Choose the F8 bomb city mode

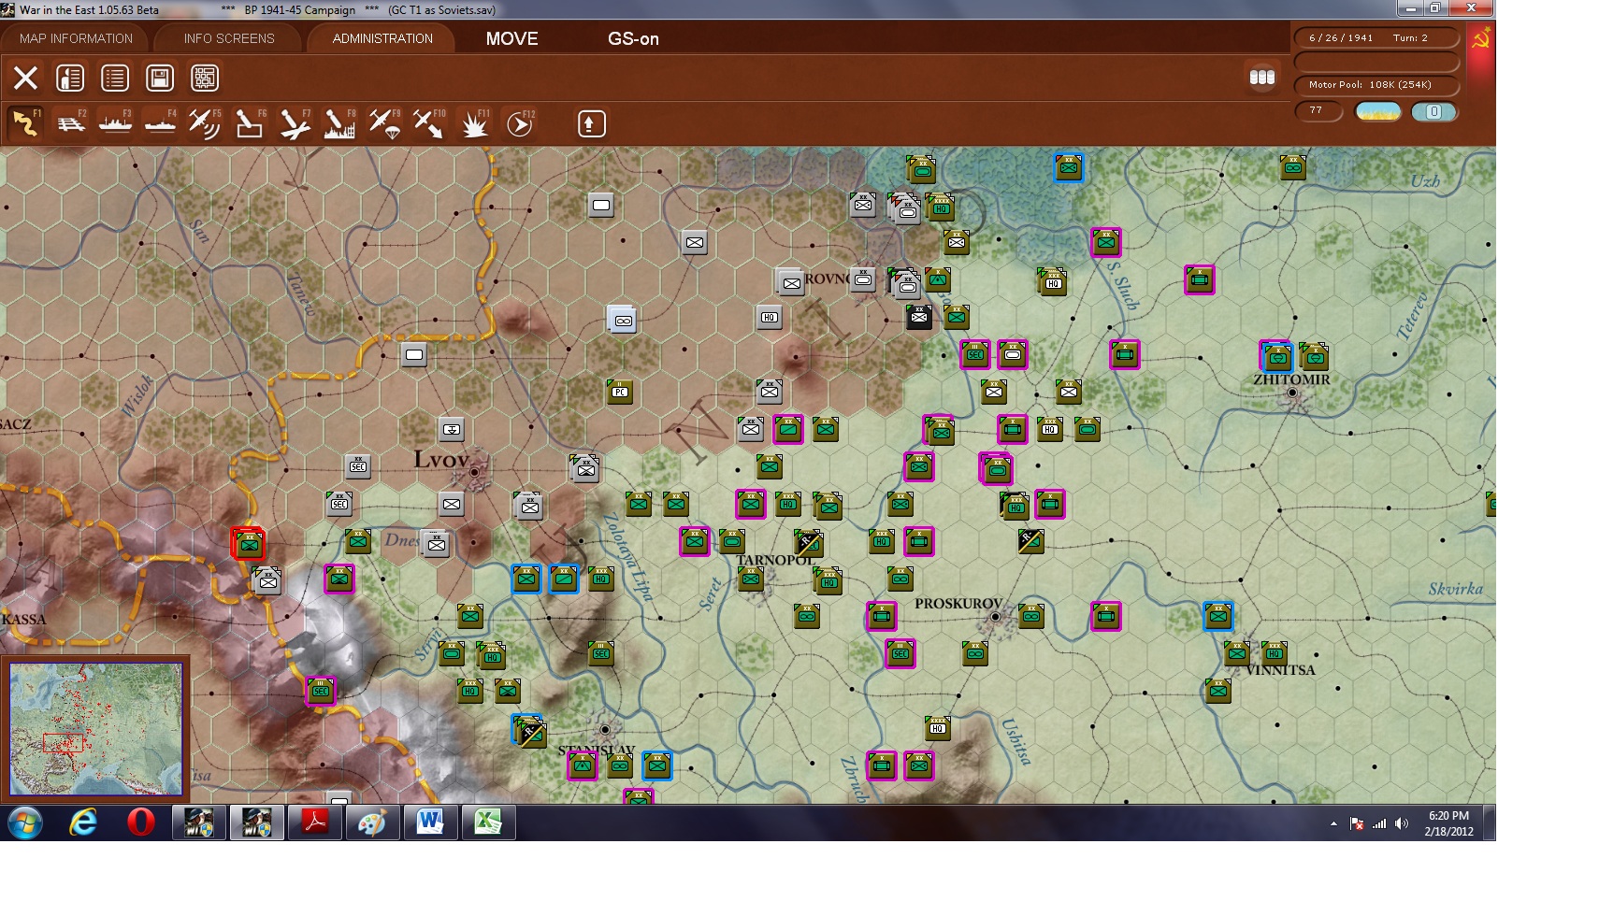pyautogui.click(x=339, y=123)
